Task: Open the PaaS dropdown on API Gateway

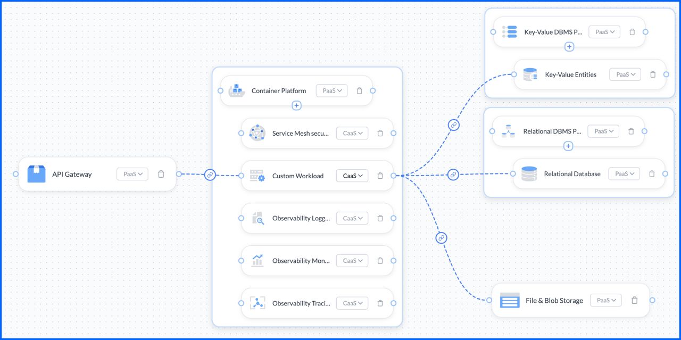Action: click(132, 174)
